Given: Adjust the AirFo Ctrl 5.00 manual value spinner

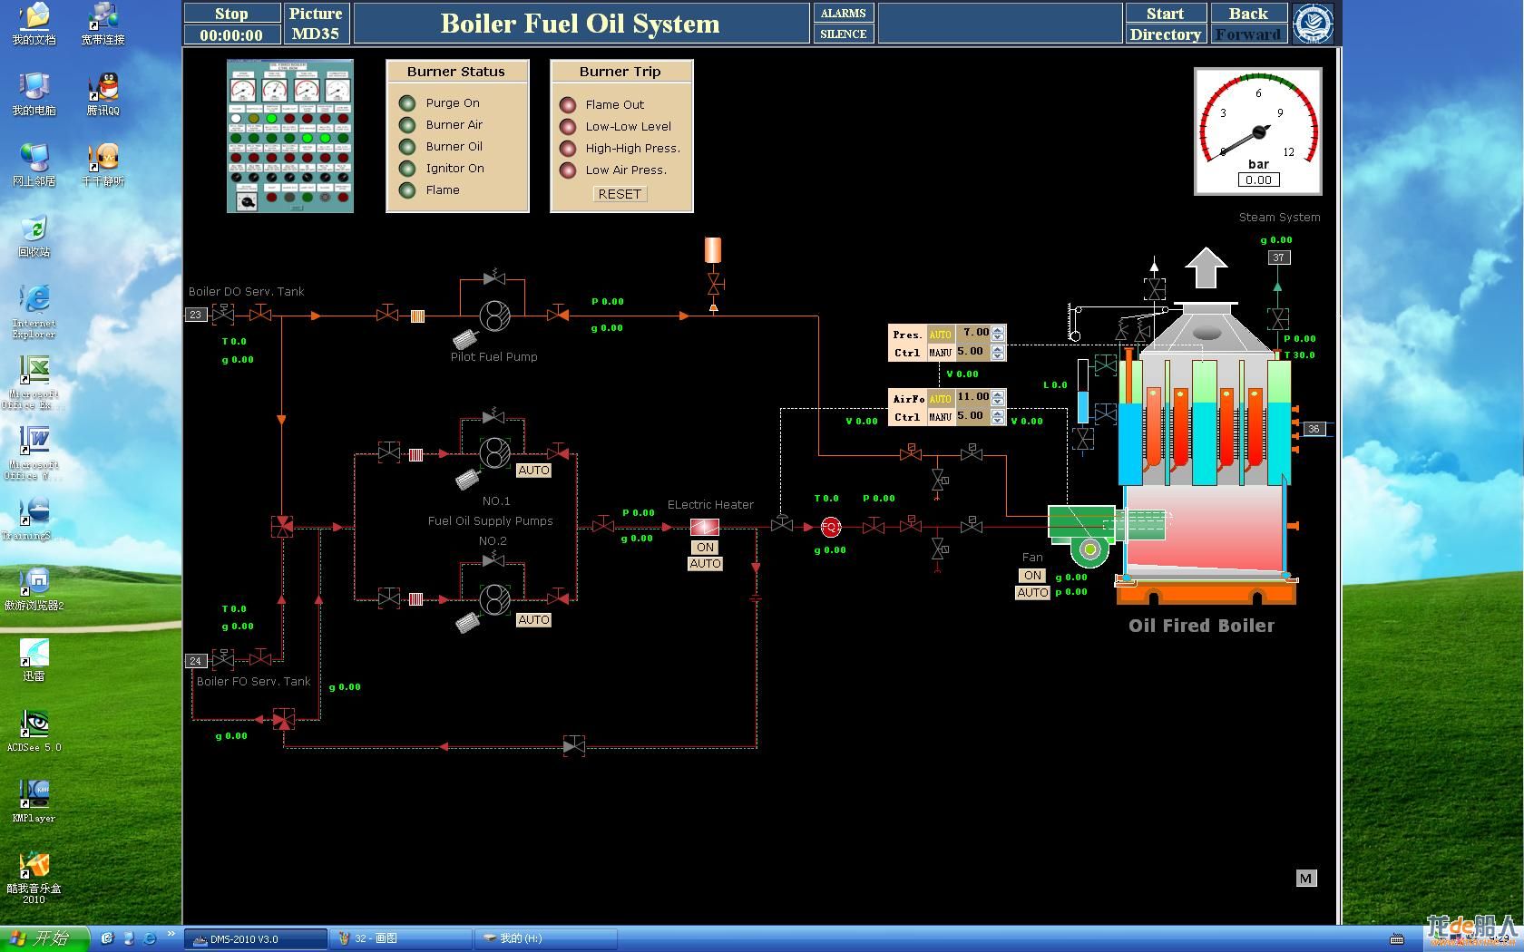Looking at the screenshot, I should point(998,416).
